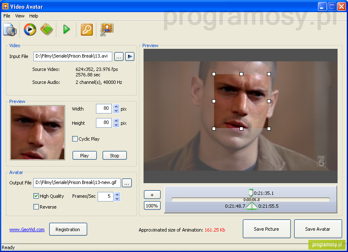
Task: Click the green play arrow in toolbar
Action: [66, 29]
